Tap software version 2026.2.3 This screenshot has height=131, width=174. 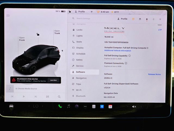[108, 78]
